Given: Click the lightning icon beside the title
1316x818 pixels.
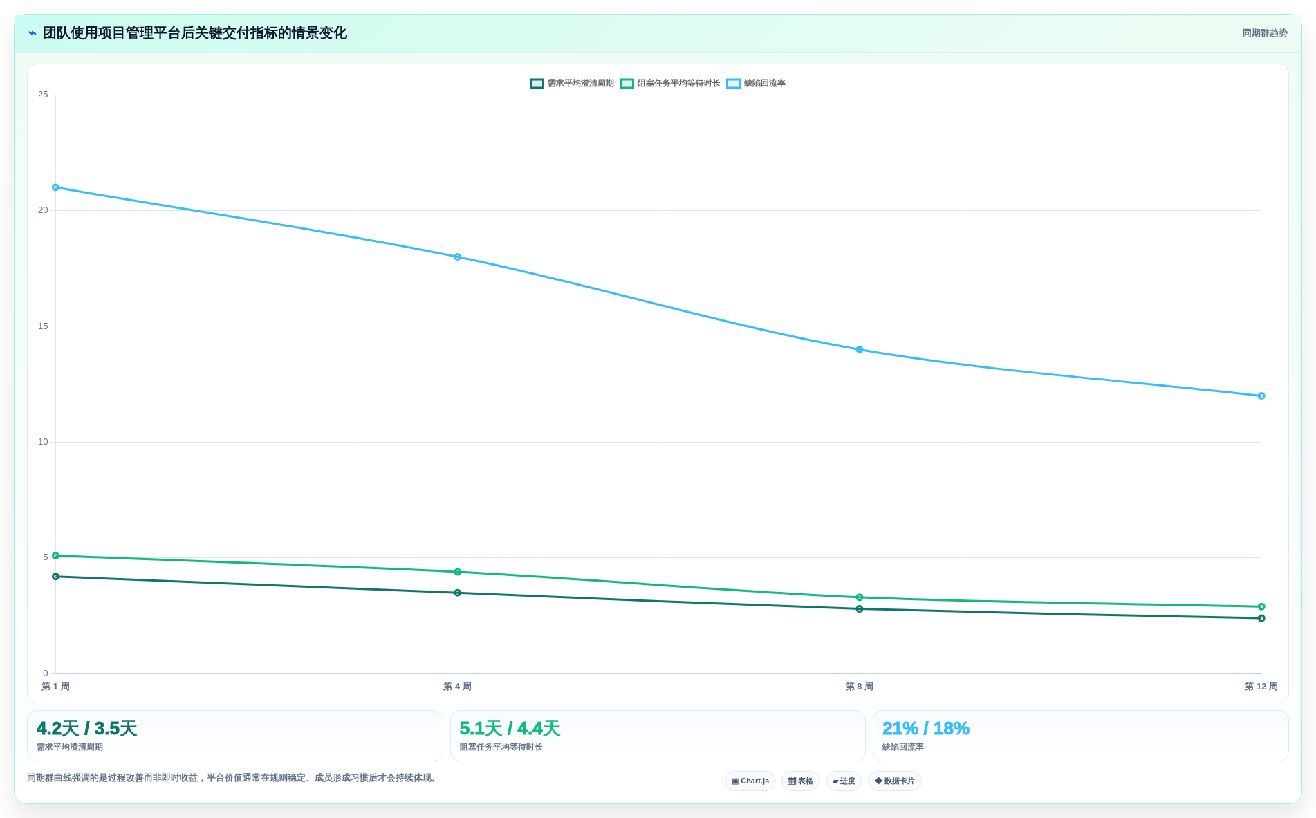Looking at the screenshot, I should pyautogui.click(x=32, y=33).
